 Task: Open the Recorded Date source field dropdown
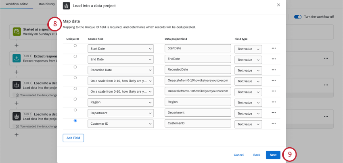[x=121, y=70]
